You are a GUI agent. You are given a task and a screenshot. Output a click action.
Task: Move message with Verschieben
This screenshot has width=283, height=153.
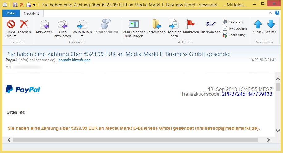click(156, 27)
